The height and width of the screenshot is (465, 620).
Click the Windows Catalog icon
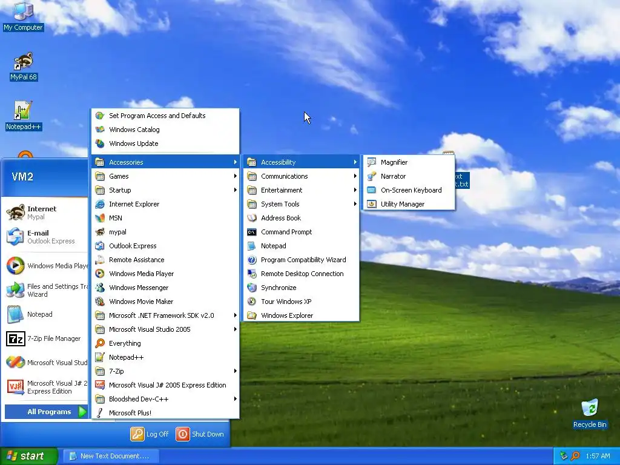coord(100,130)
